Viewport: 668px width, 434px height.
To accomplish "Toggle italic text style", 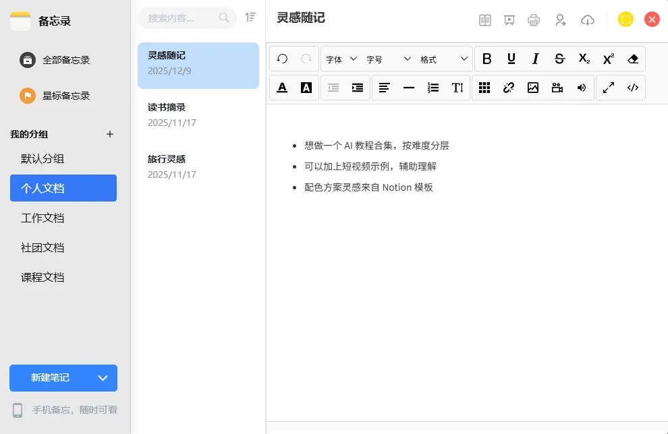I will pyautogui.click(x=536, y=59).
